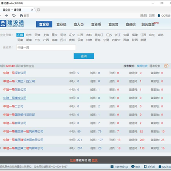Open the underlined 中建一局集成公司 result
This screenshot has height=171, width=171.
coord(15,98)
